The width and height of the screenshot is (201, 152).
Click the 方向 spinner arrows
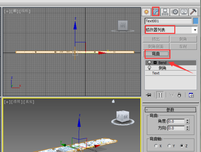pyautogui.click(x=187, y=128)
